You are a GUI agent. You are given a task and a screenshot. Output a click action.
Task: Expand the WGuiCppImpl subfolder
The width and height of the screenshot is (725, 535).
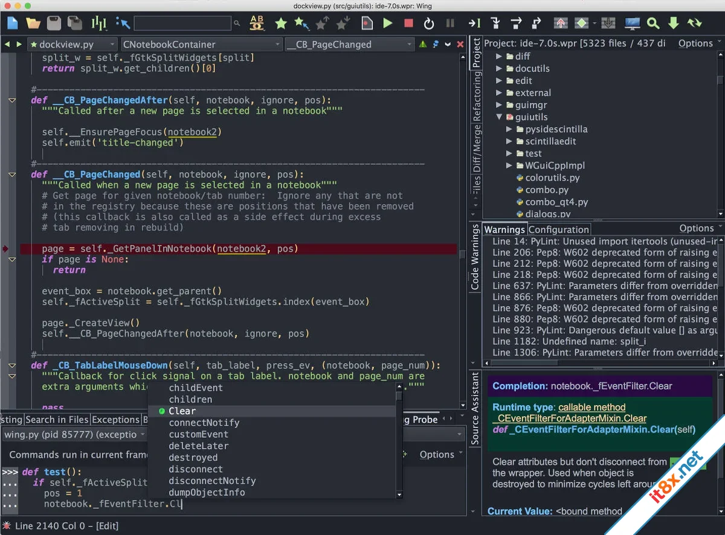click(509, 165)
